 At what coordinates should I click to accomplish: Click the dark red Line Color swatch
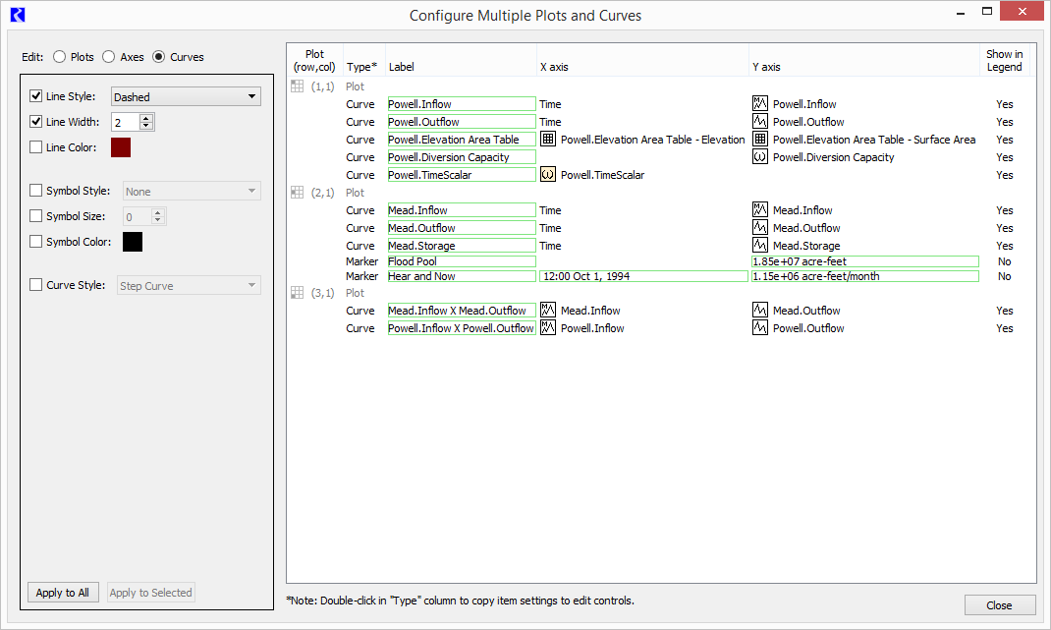[121, 147]
